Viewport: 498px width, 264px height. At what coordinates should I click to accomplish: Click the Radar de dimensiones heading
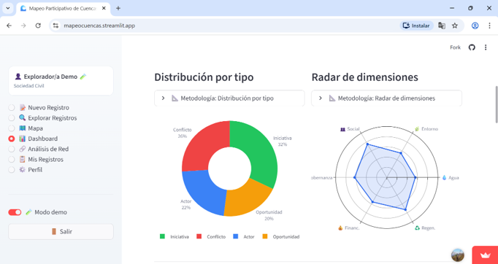(364, 77)
